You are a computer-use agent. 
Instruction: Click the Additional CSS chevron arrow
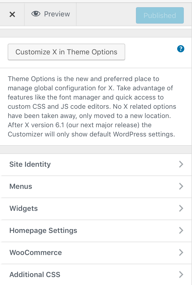tap(181, 274)
